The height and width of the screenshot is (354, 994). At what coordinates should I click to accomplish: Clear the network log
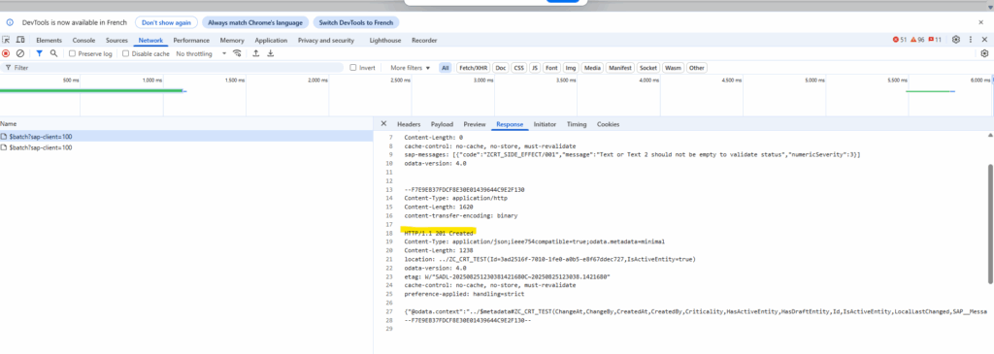click(x=20, y=54)
